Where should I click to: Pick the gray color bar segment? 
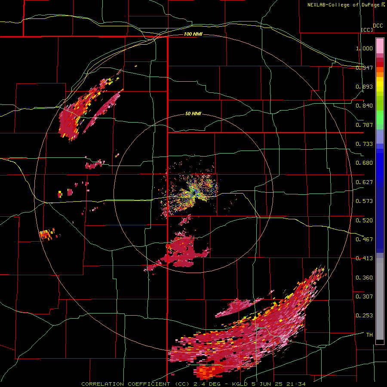click(x=380, y=299)
